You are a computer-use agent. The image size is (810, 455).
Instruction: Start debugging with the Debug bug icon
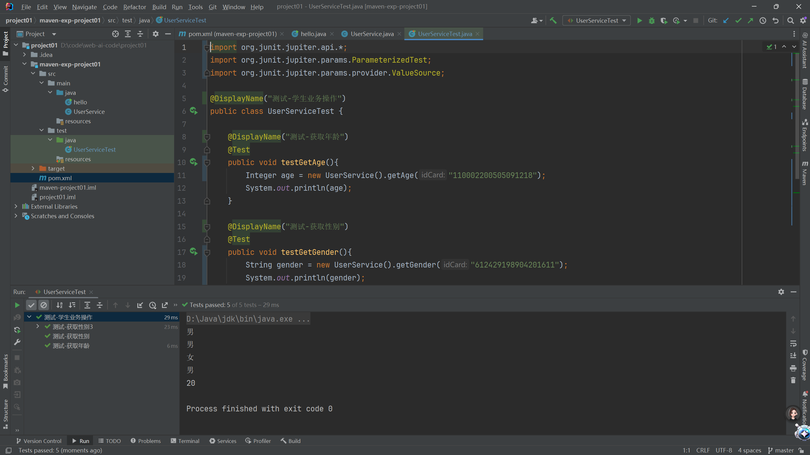(652, 21)
